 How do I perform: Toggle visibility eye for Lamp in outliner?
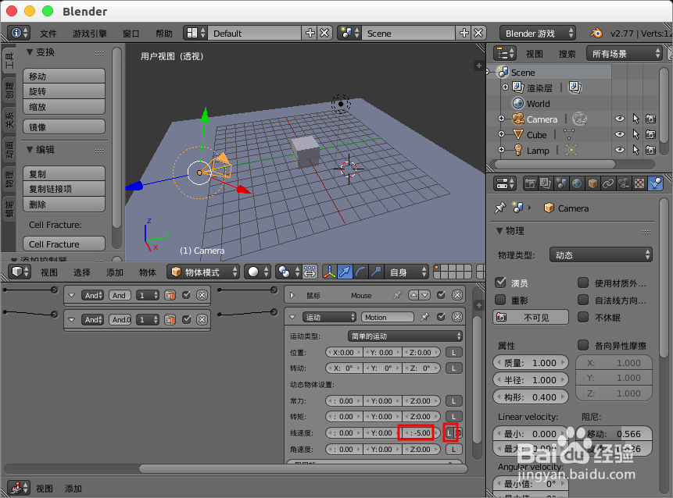(619, 150)
